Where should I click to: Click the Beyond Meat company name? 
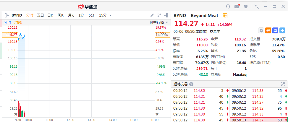(x=204, y=16)
